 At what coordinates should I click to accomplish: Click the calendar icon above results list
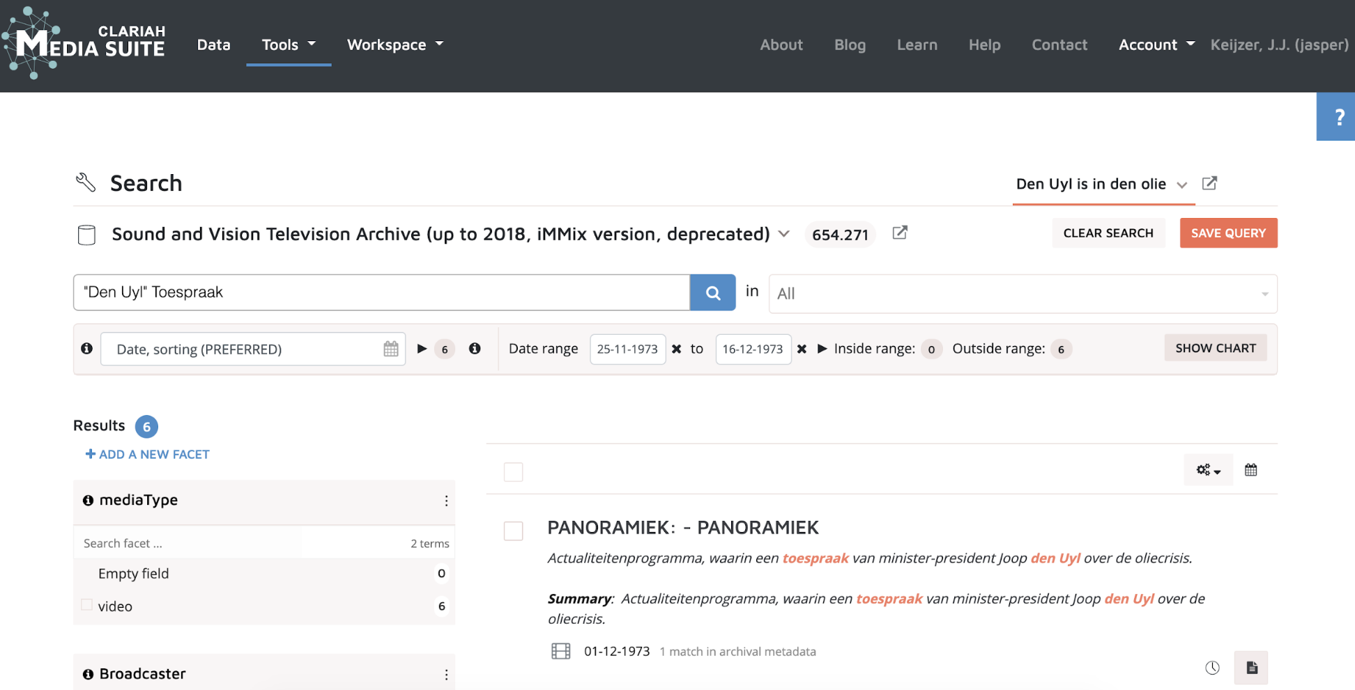[x=1250, y=470]
